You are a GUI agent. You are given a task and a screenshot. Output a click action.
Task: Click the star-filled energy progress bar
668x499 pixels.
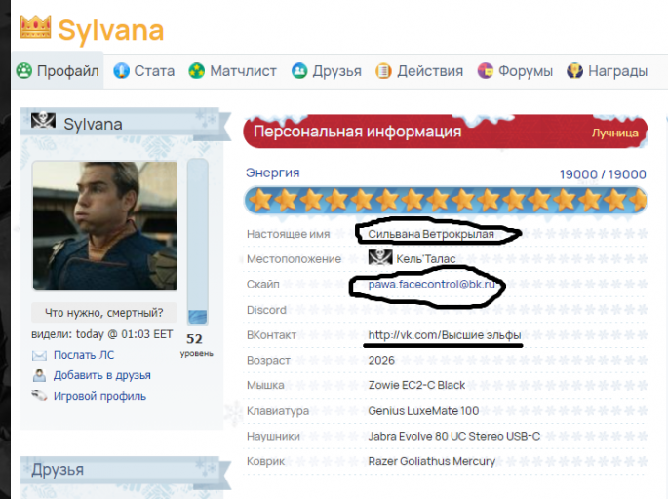tap(446, 200)
